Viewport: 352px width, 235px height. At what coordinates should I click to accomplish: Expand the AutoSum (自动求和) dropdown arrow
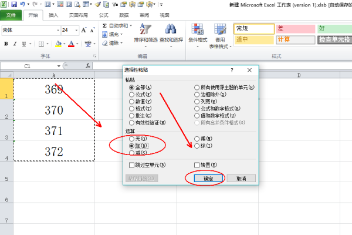click(131, 26)
